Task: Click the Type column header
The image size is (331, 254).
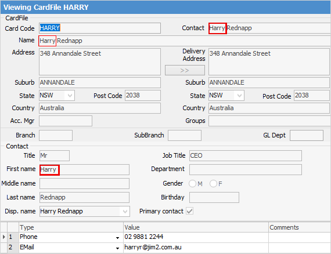Action: click(71, 227)
